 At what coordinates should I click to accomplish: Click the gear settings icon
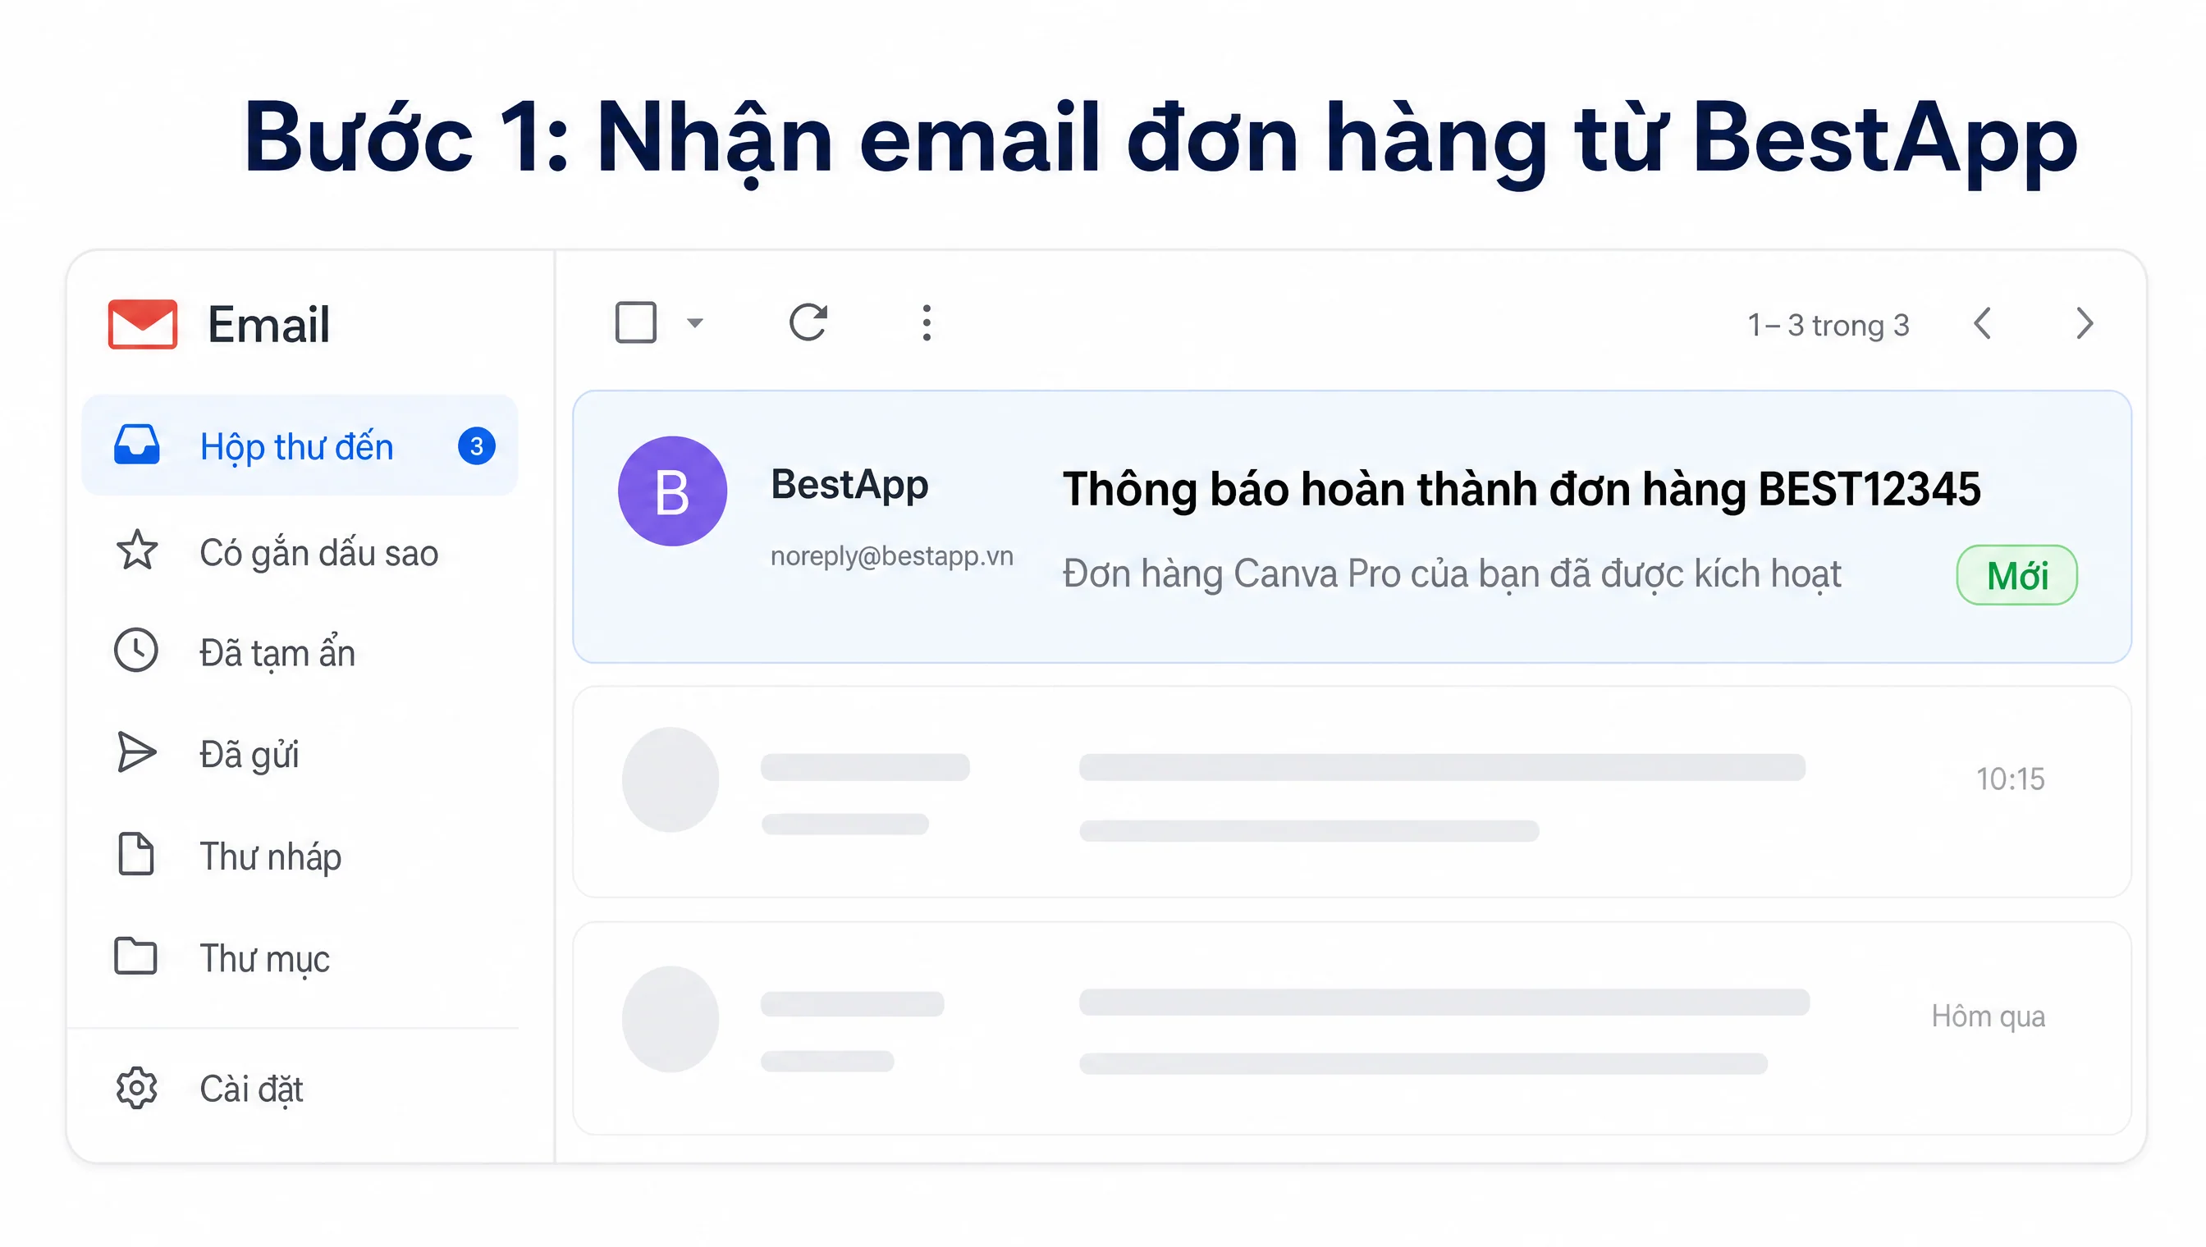click(136, 1088)
